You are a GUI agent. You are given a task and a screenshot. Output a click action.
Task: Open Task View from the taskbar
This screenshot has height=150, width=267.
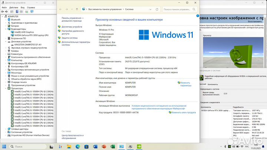(x=51, y=146)
